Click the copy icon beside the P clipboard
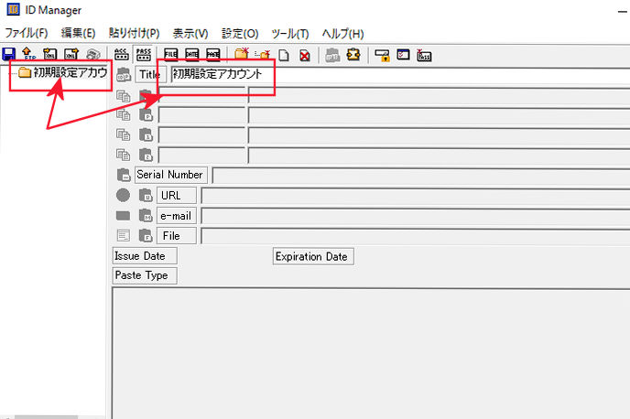 pos(123,114)
